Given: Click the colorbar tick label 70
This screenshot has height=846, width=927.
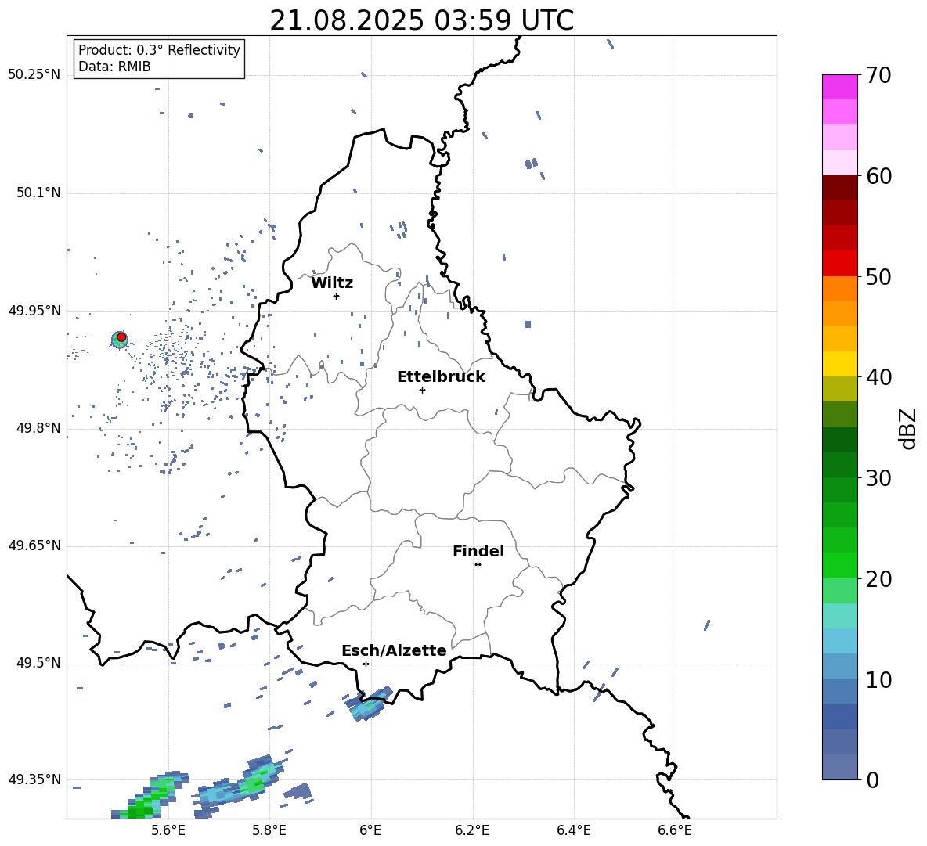Looking at the screenshot, I should point(878,76).
